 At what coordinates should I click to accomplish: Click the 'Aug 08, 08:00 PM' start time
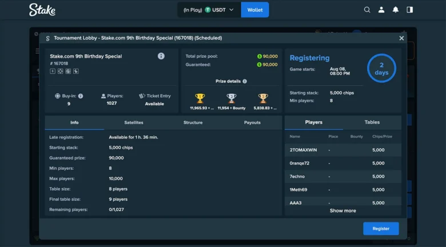[x=340, y=71]
